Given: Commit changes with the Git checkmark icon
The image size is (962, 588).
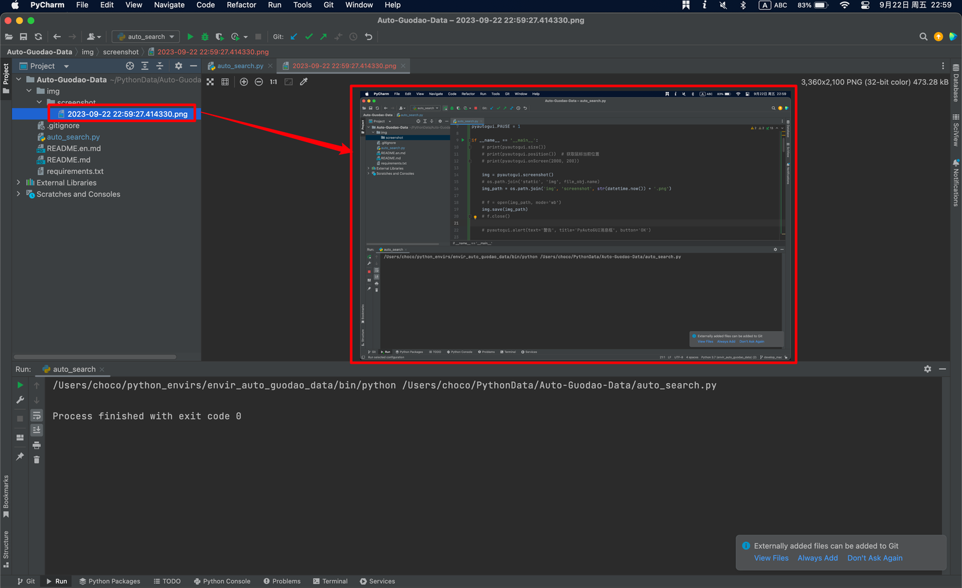Looking at the screenshot, I should click(x=308, y=37).
